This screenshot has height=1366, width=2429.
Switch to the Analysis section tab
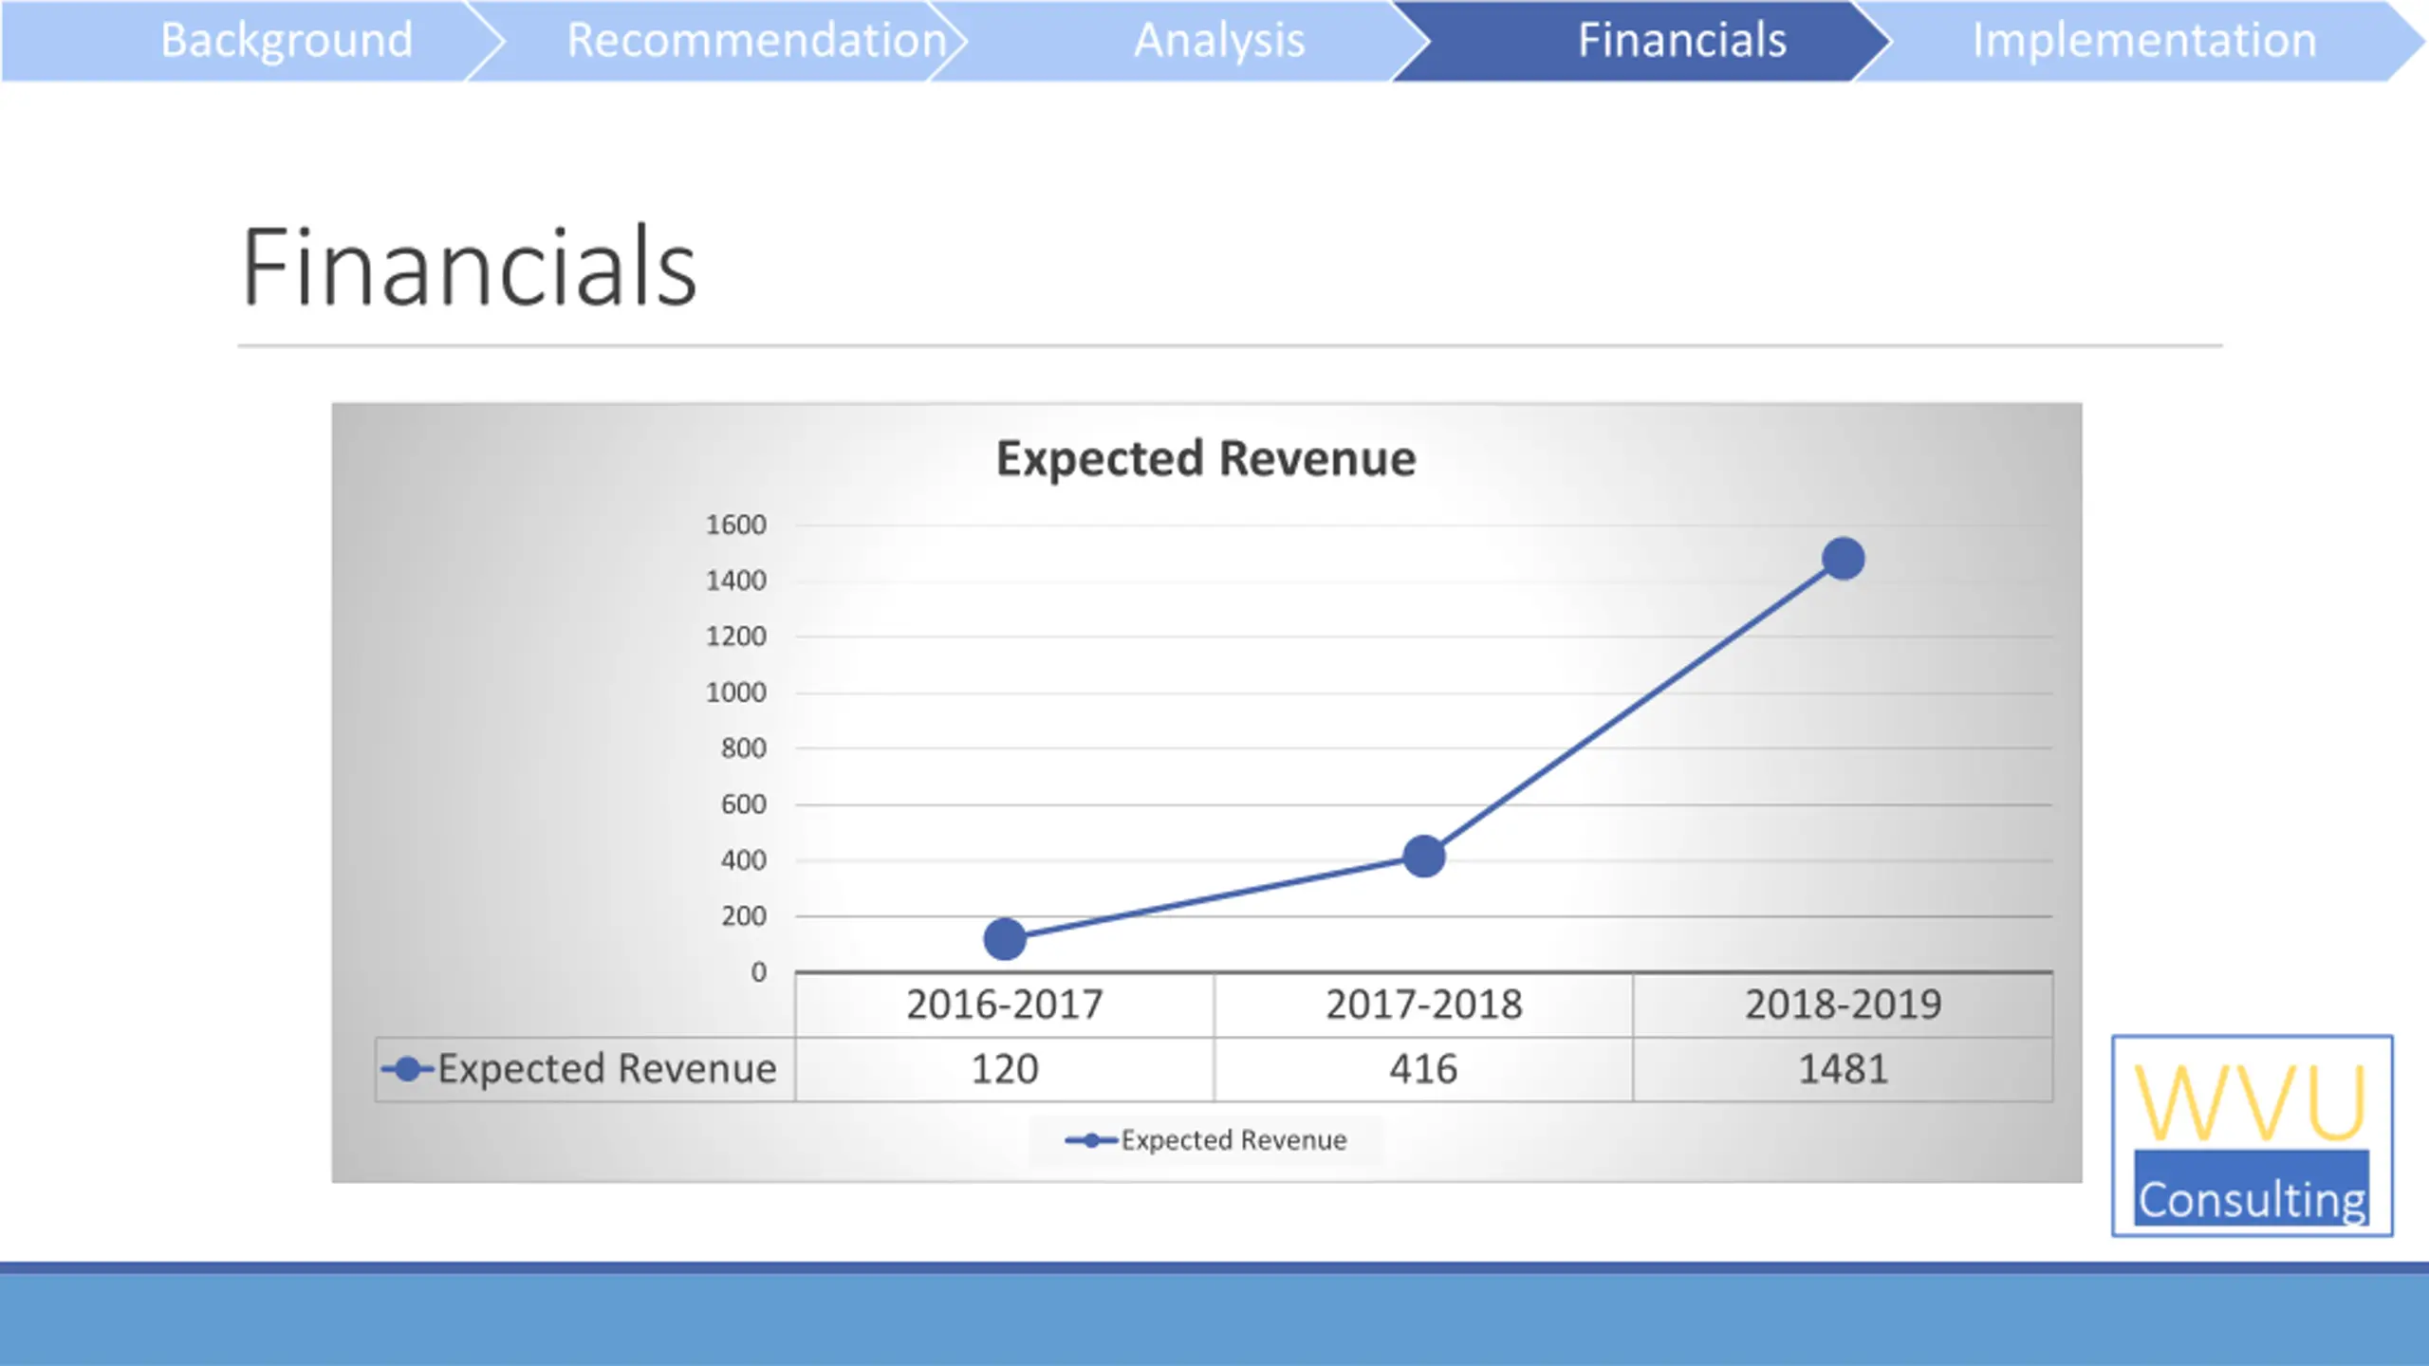click(1219, 41)
